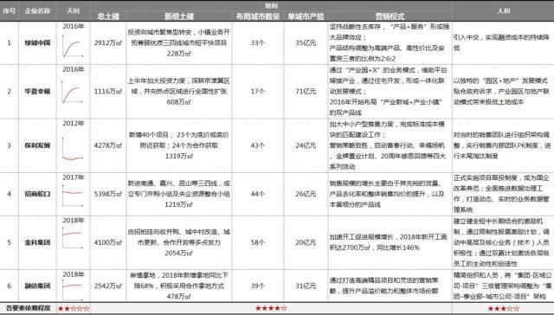The width and height of the screenshot is (554, 315).
Task: Click the 各要素依赖程度 row label
Action: click(29, 308)
